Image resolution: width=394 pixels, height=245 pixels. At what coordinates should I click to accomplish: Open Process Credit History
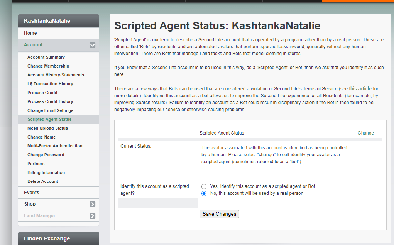(50, 101)
